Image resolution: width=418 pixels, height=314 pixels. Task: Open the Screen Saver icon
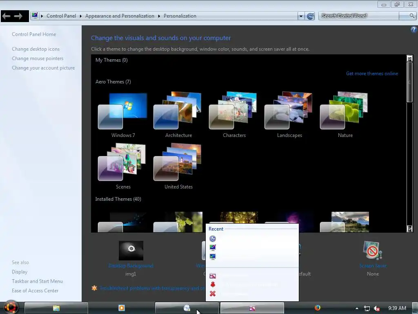coord(372,251)
